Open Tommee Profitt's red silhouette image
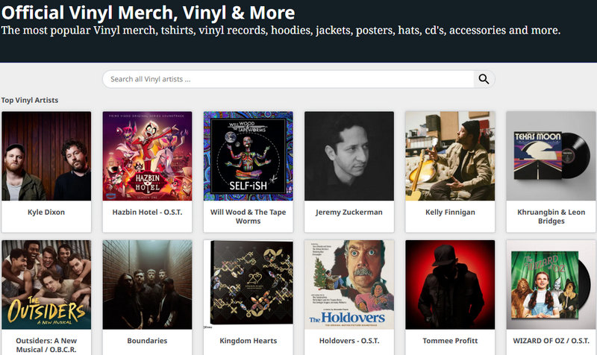The height and width of the screenshot is (355, 597). (x=450, y=284)
